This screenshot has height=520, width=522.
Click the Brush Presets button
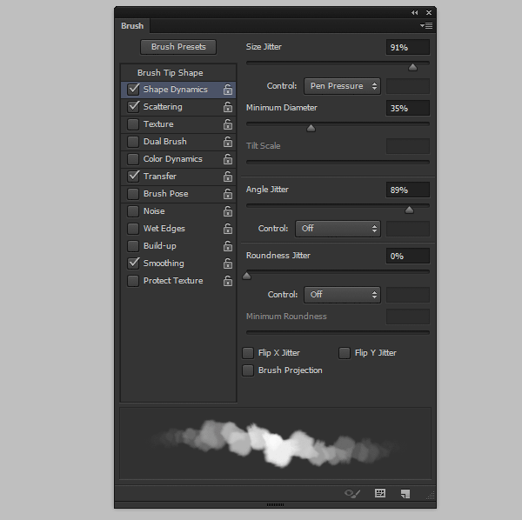(178, 47)
